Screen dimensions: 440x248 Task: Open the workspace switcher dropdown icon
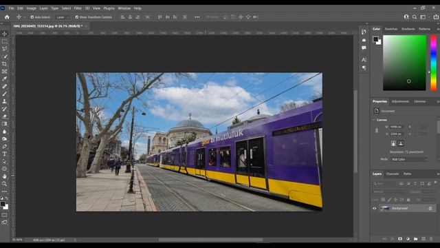click(423, 17)
